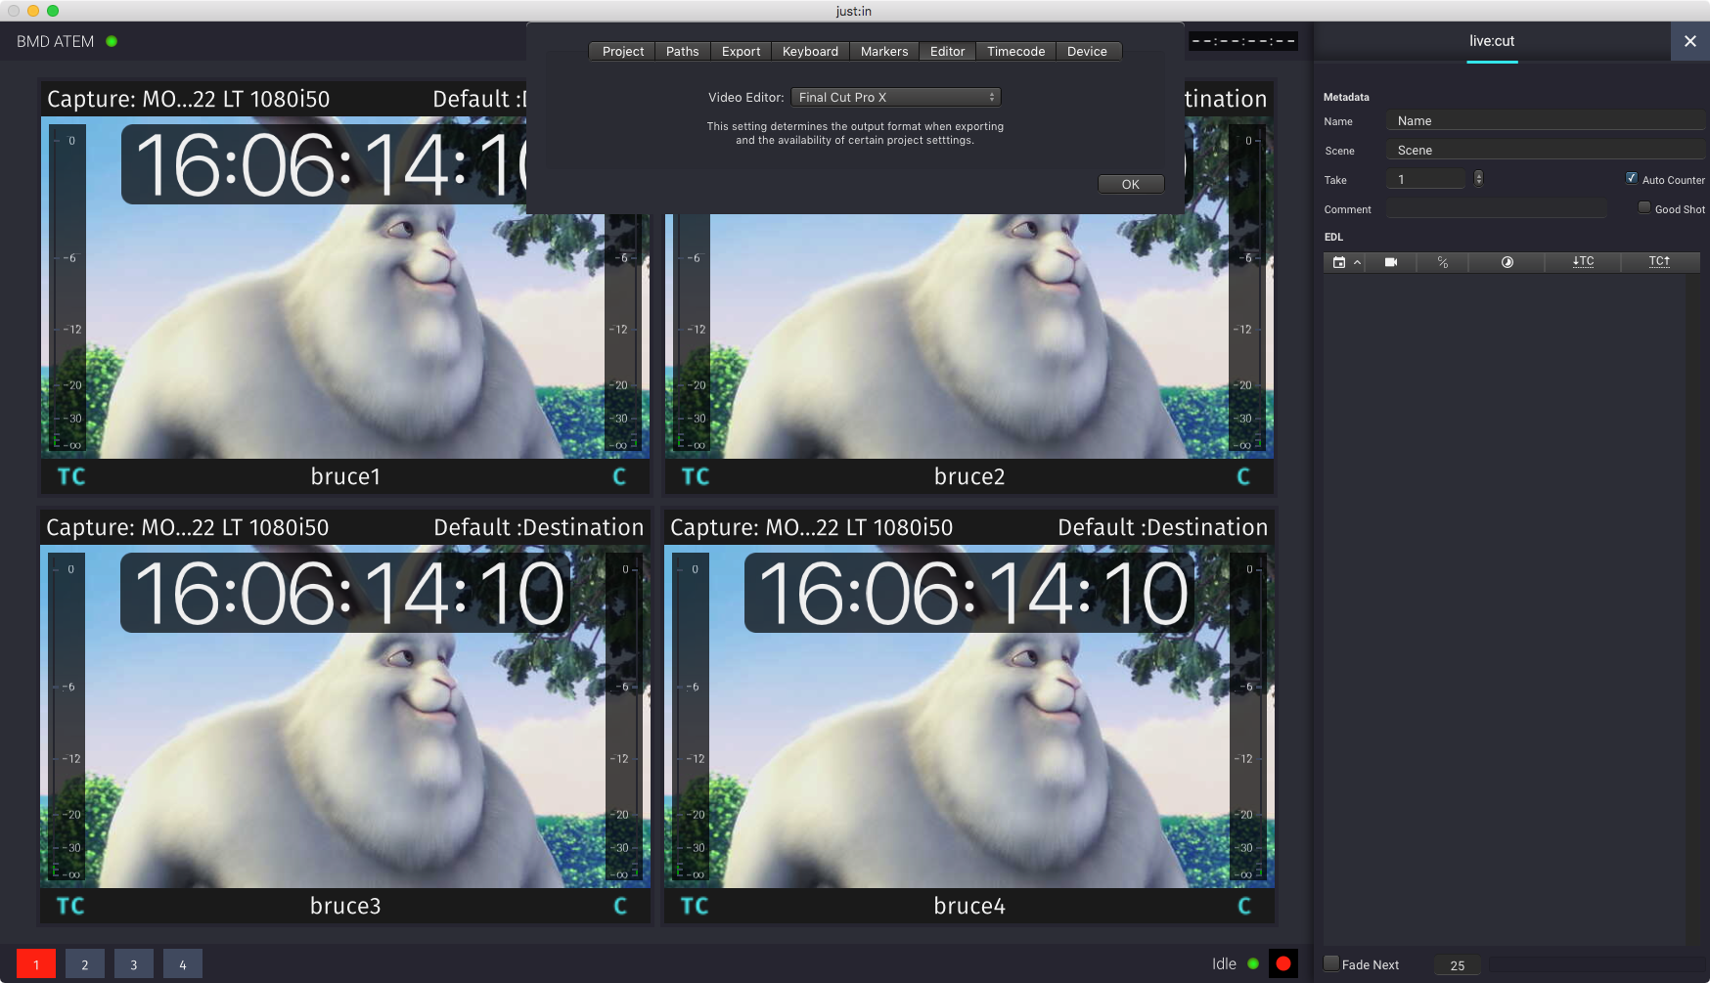1710x983 pixels.
Task: Open the Export preferences tab
Action: 741,51
